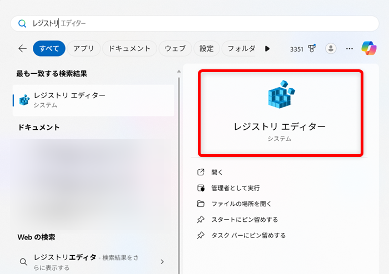Click the large Registry Editor cube icon in preview
The height and width of the screenshot is (274, 389).
point(281,94)
